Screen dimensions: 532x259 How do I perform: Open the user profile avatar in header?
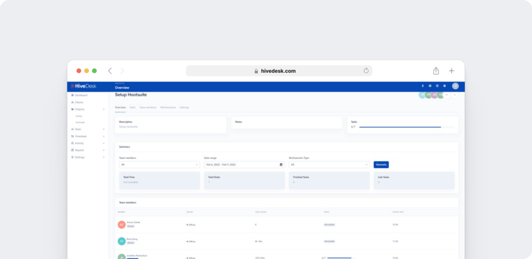tap(455, 86)
